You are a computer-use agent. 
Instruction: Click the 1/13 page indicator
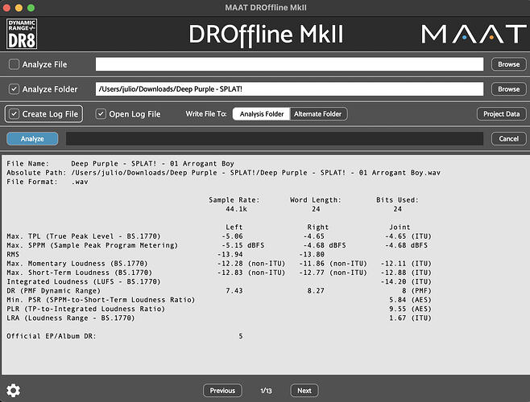[x=266, y=391]
